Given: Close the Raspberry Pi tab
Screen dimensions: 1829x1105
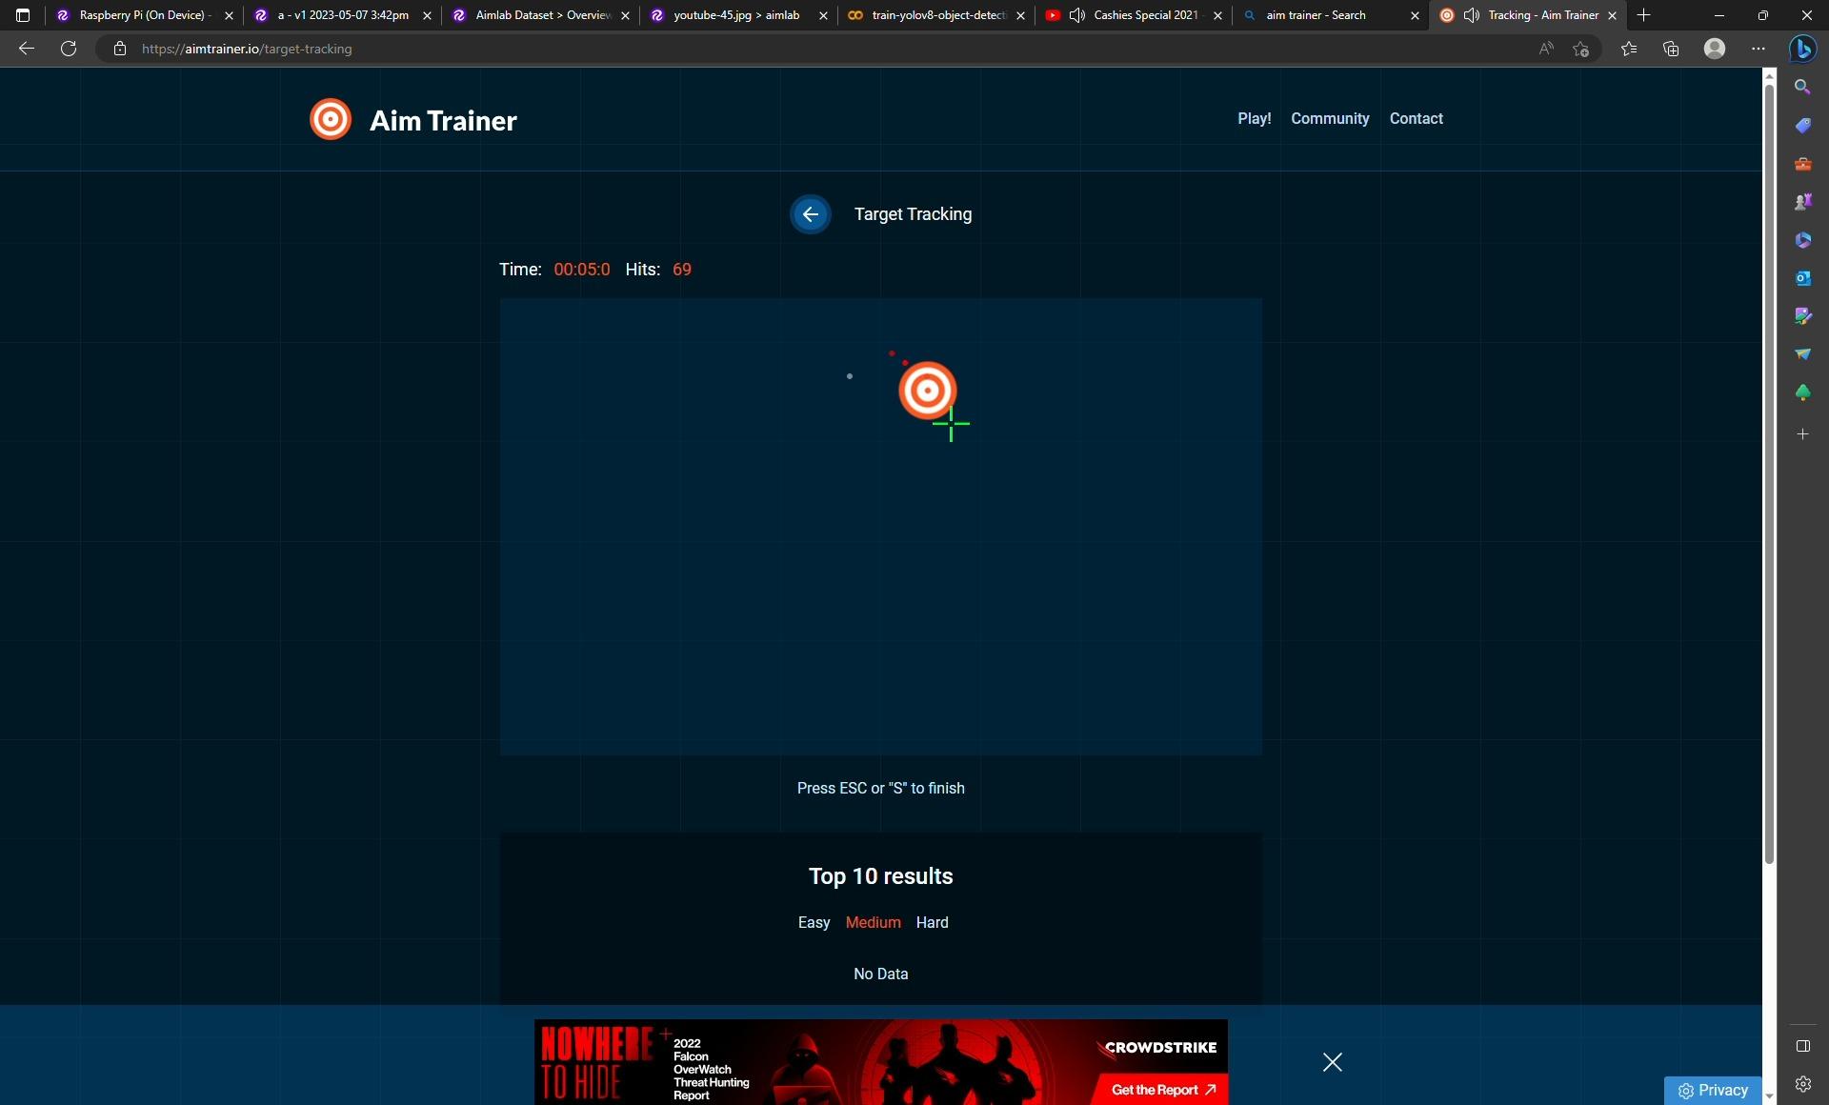Looking at the screenshot, I should click(x=229, y=15).
